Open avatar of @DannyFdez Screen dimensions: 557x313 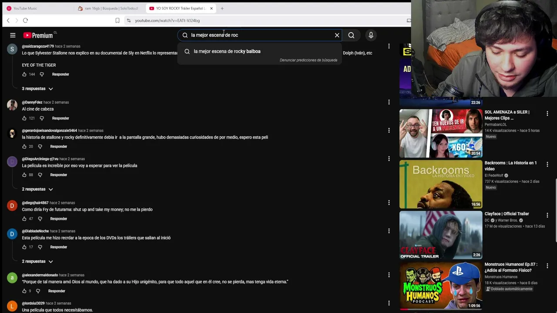point(12,105)
